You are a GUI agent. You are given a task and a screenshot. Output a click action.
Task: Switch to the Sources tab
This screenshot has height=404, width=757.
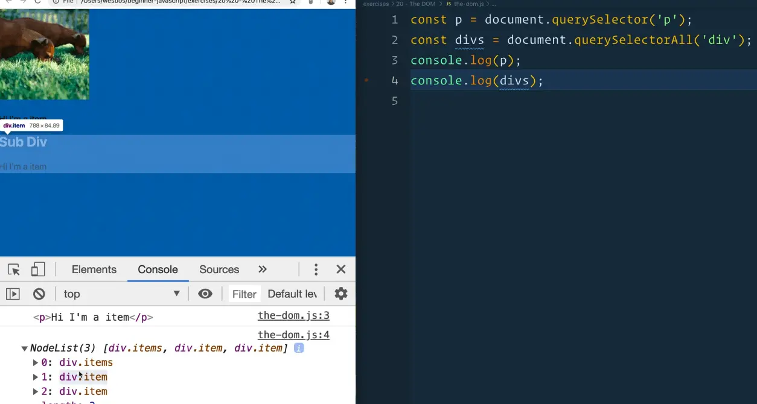[x=219, y=269]
